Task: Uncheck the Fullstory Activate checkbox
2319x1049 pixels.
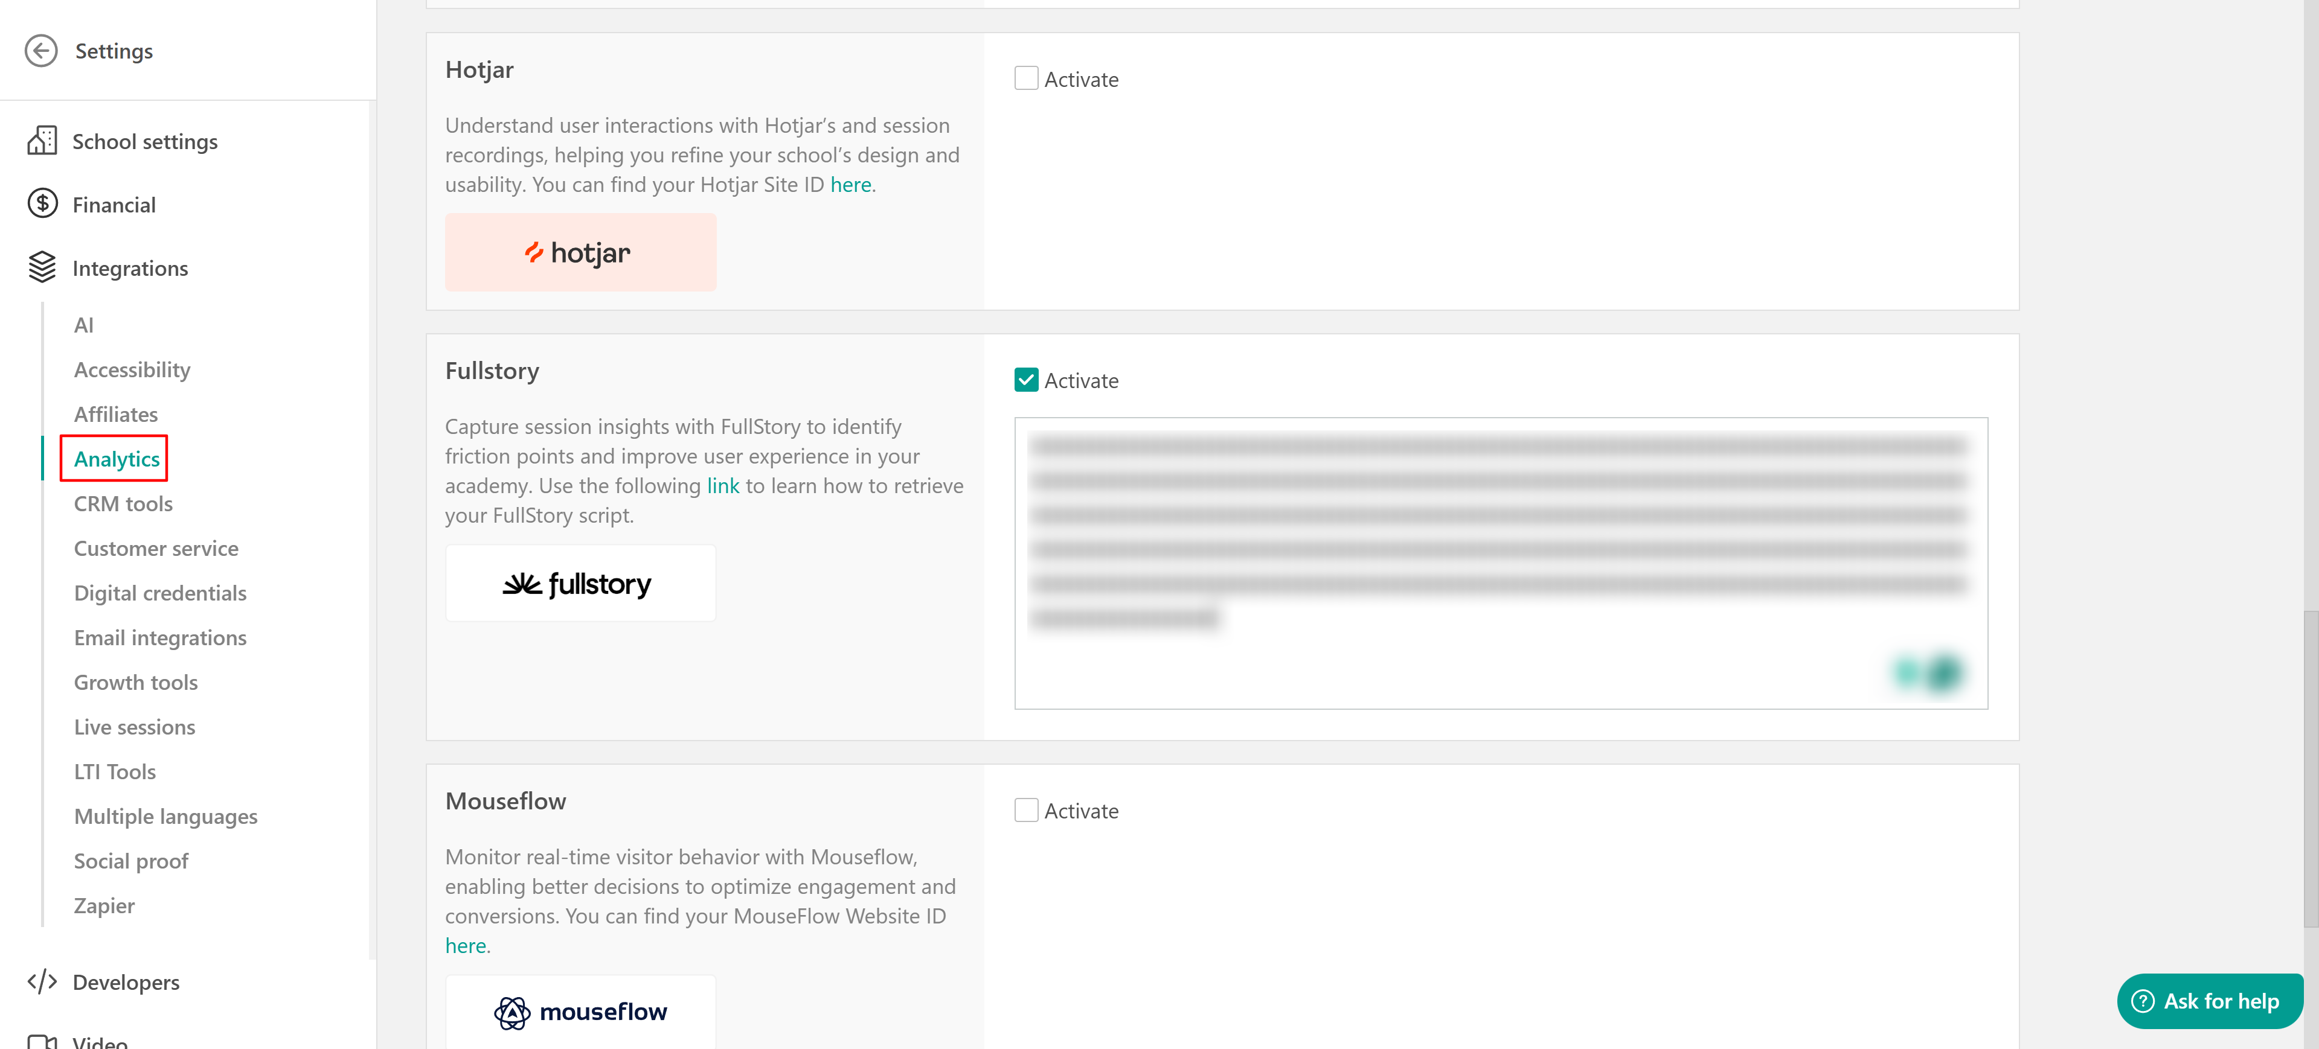Action: [1025, 381]
